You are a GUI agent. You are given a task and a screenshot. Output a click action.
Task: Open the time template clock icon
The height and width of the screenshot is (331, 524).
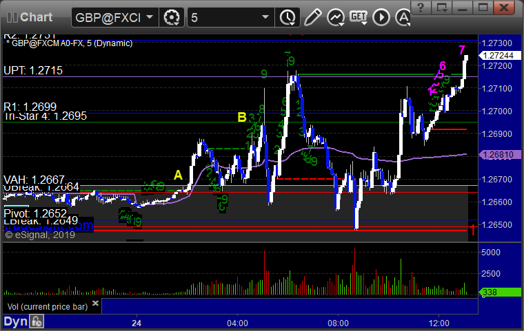pyautogui.click(x=288, y=17)
